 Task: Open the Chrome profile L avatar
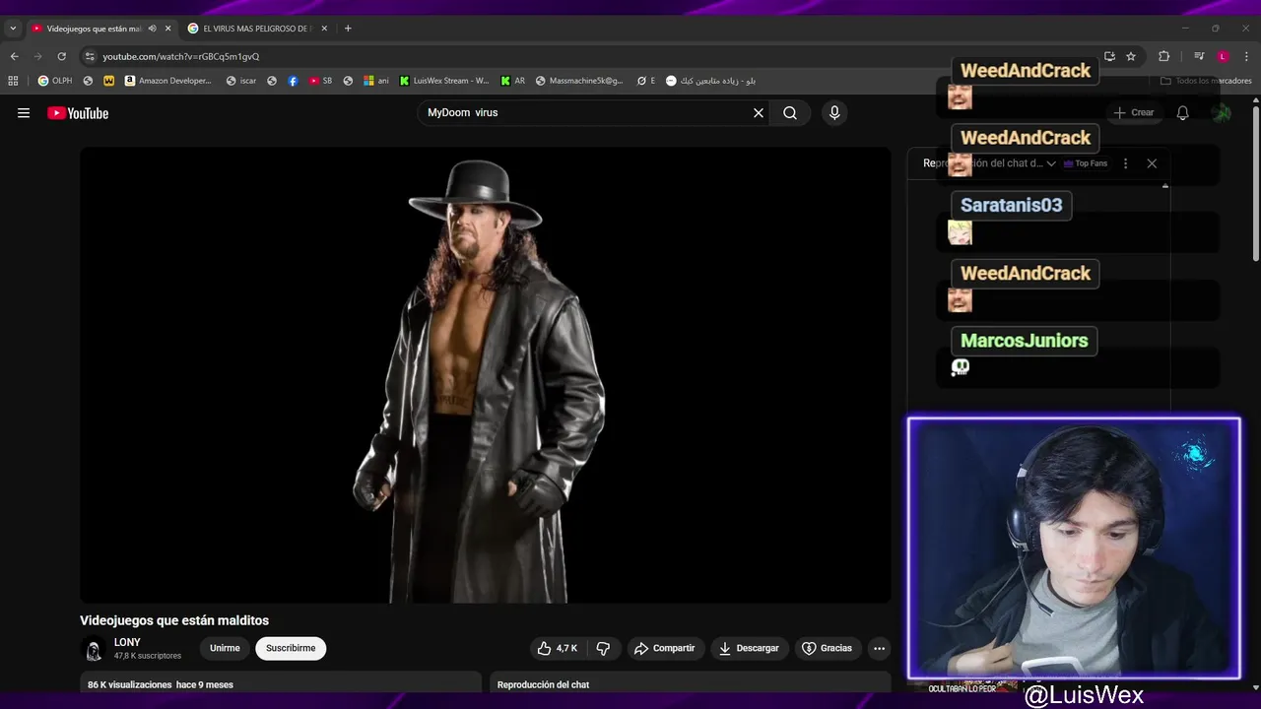tap(1223, 56)
